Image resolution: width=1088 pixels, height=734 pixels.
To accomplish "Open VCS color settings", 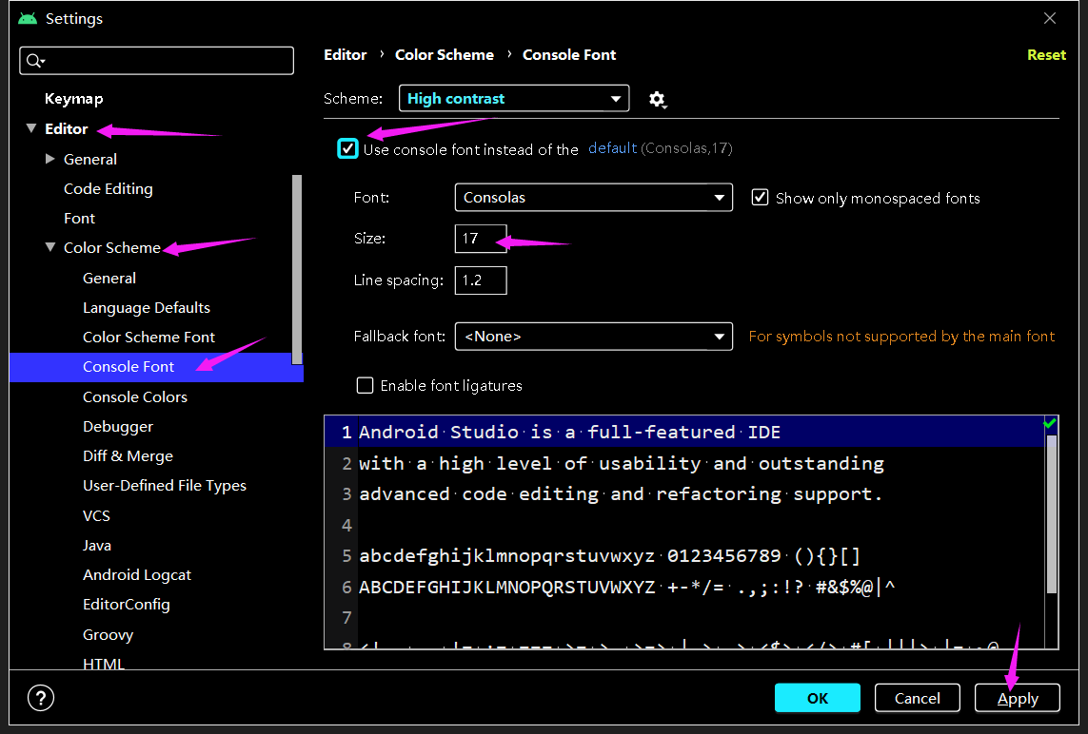I will (96, 515).
